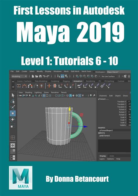Click the Rotate Z channel label
Screen dimensions: 138x196
[x=123, y=115]
